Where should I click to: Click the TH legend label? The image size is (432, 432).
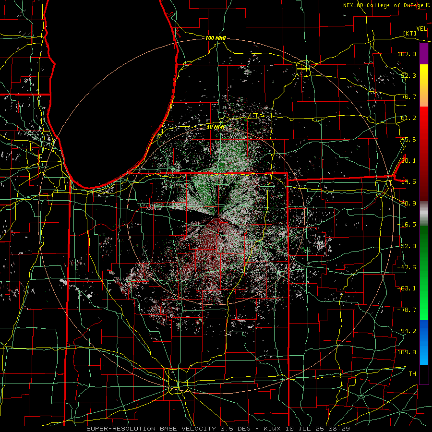coord(412,374)
